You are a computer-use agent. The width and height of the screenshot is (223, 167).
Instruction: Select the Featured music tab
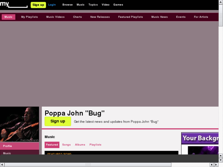52,145
